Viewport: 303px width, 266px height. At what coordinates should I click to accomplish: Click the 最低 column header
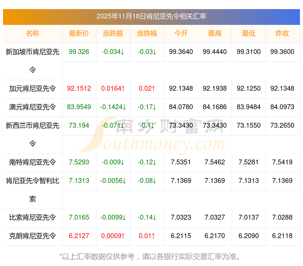click(249, 33)
